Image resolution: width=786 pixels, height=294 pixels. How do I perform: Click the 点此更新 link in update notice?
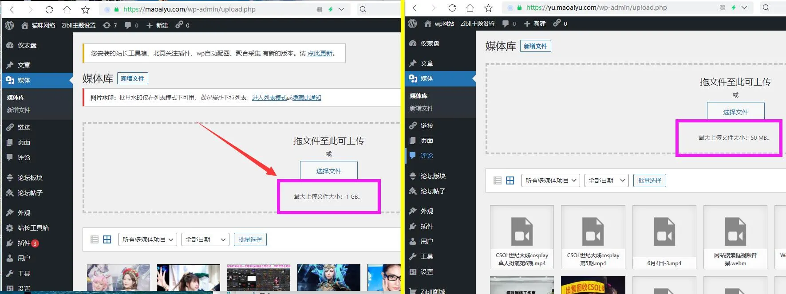pyautogui.click(x=320, y=53)
